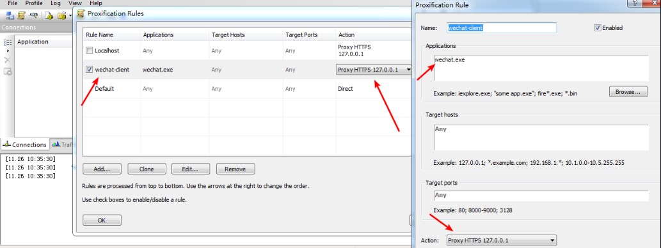Click the Applications text box with wechat.exe

point(541,68)
